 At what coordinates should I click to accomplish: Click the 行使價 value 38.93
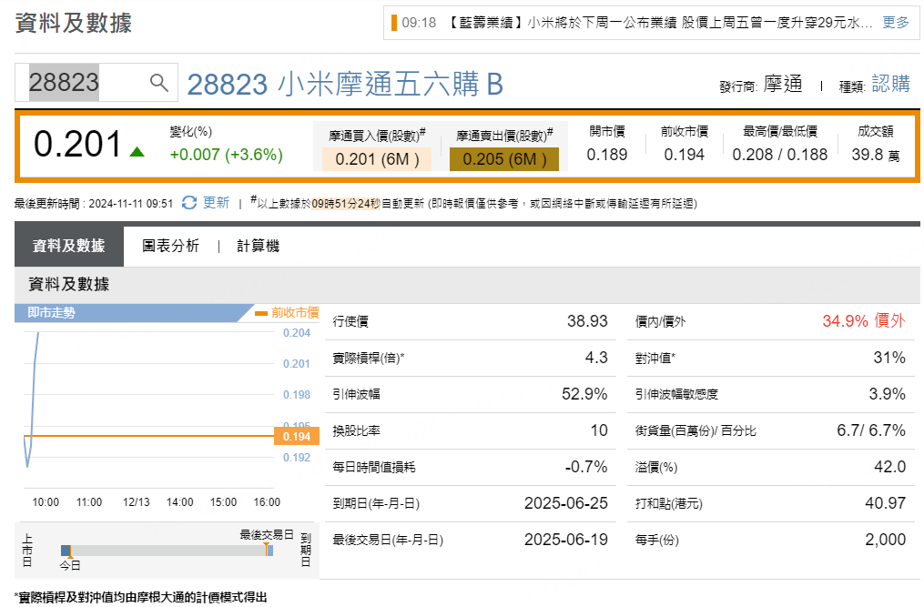pos(587,321)
